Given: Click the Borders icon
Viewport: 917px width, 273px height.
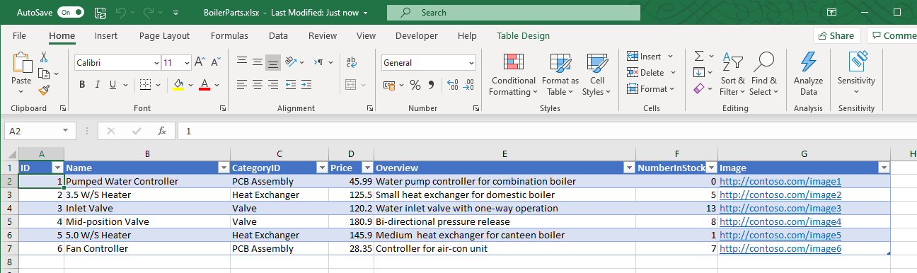Looking at the screenshot, I should coord(144,85).
